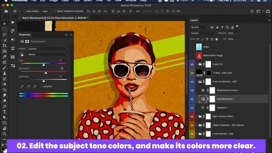Filter layers by adjustment layers icon
Screen dimensions: 272x153
[217, 27]
